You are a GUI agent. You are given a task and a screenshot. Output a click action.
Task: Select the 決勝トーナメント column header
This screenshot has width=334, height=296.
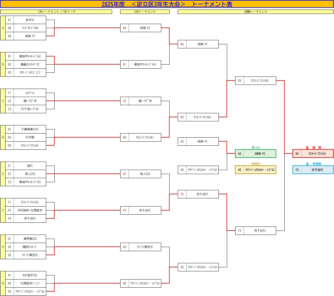pyautogui.click(x=256, y=12)
